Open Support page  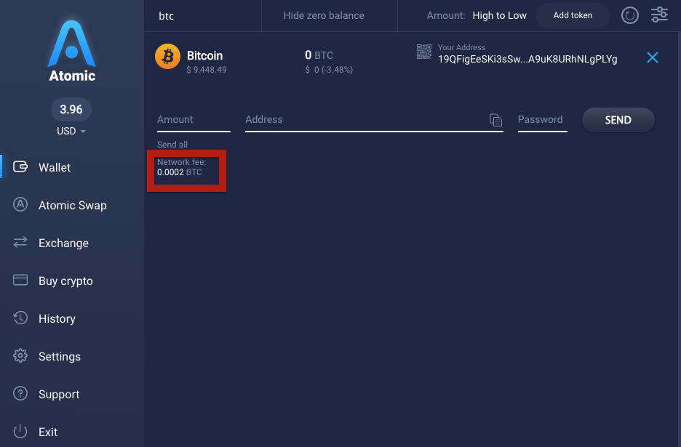(59, 394)
